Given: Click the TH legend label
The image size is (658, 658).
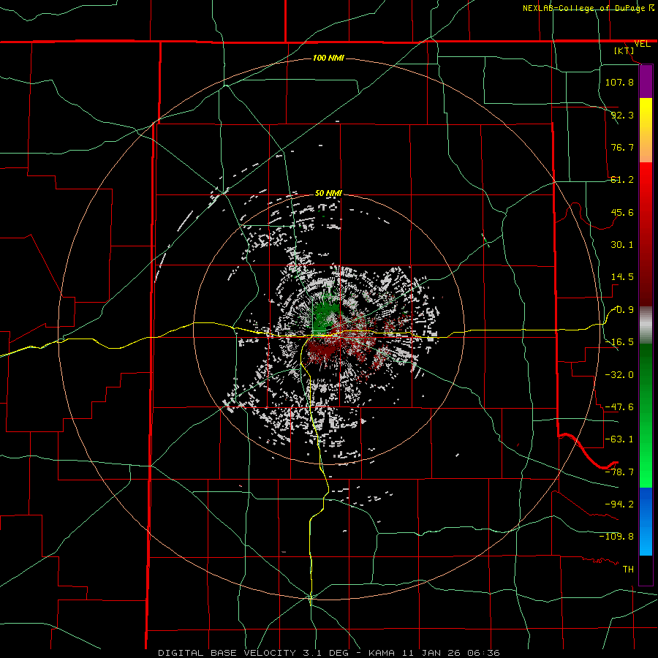Looking at the screenshot, I should pyautogui.click(x=628, y=570).
